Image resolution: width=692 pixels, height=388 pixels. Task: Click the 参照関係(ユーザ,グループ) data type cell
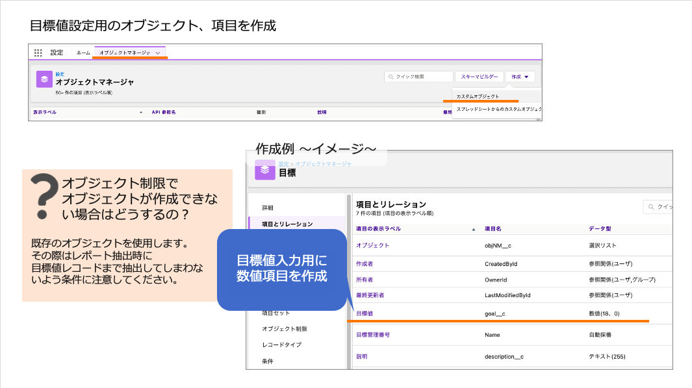[622, 280]
